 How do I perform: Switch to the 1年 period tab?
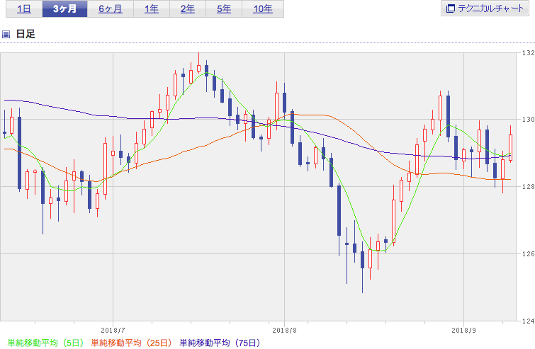[x=152, y=9]
